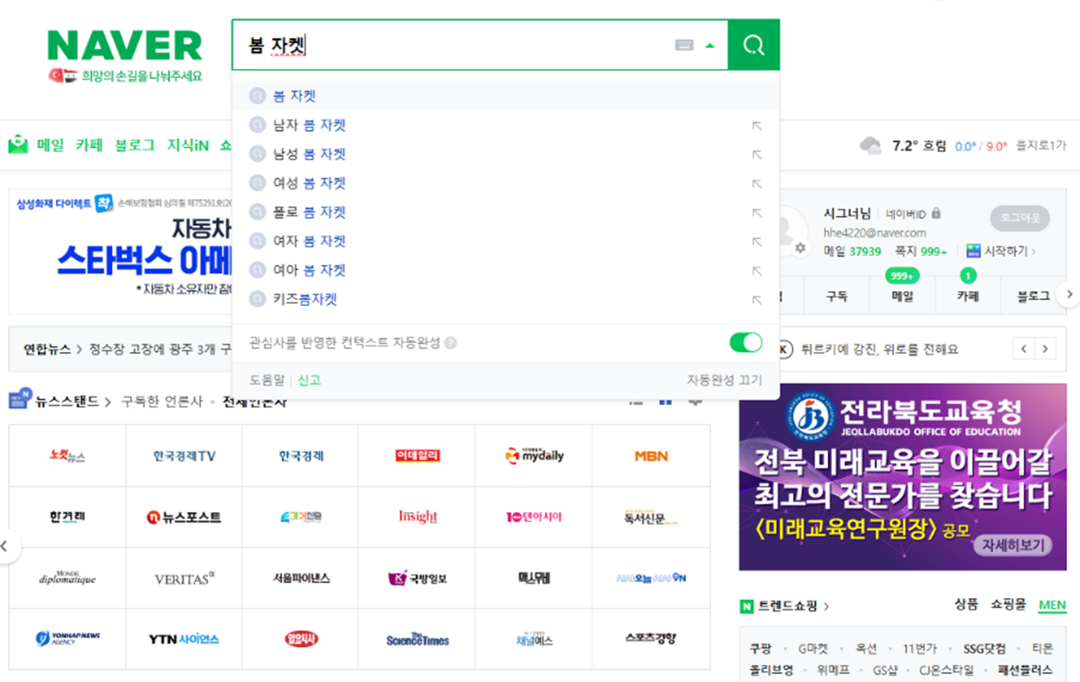Open the 카페 tab with 1 badge
Image resolution: width=1080 pixels, height=682 pixels.
pos(968,296)
